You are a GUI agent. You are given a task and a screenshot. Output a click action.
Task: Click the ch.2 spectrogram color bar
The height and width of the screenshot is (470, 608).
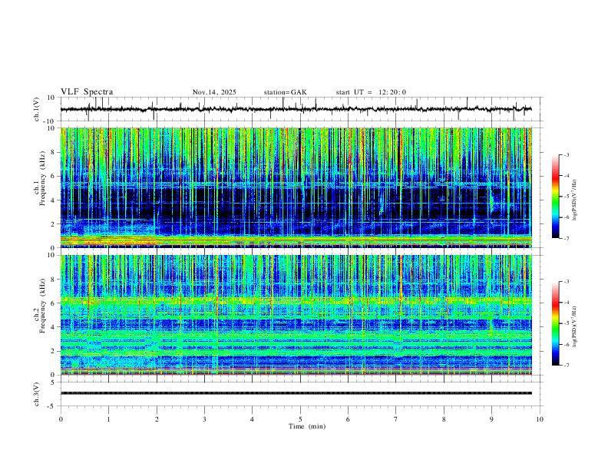tap(555, 323)
